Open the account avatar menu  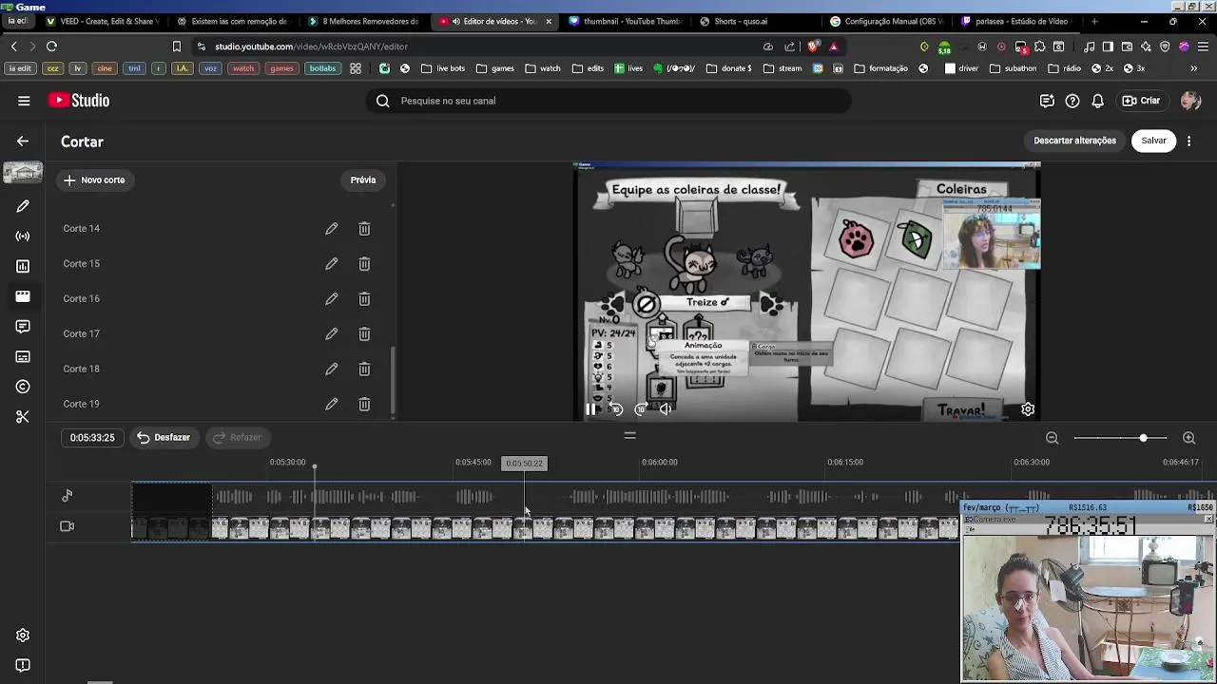pyautogui.click(x=1190, y=101)
